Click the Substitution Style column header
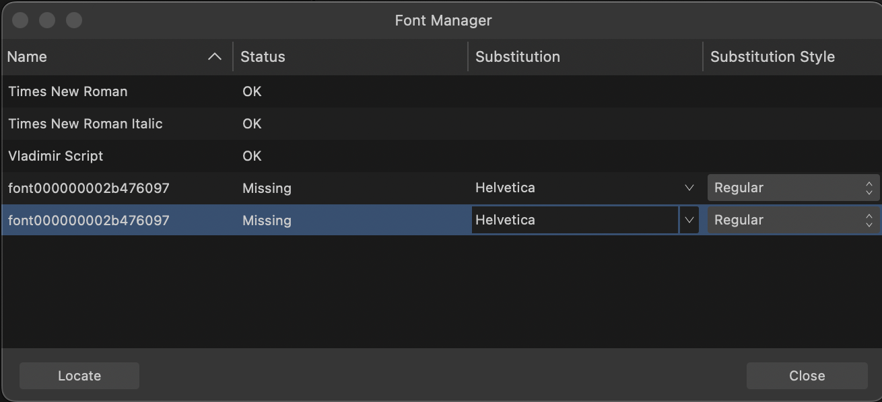Screen dimensions: 882x402 coord(792,57)
